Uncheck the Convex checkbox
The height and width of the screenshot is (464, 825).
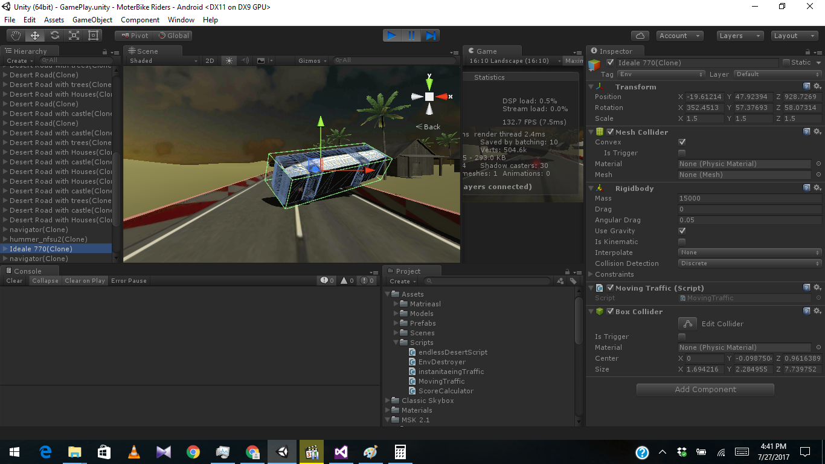[x=682, y=142]
